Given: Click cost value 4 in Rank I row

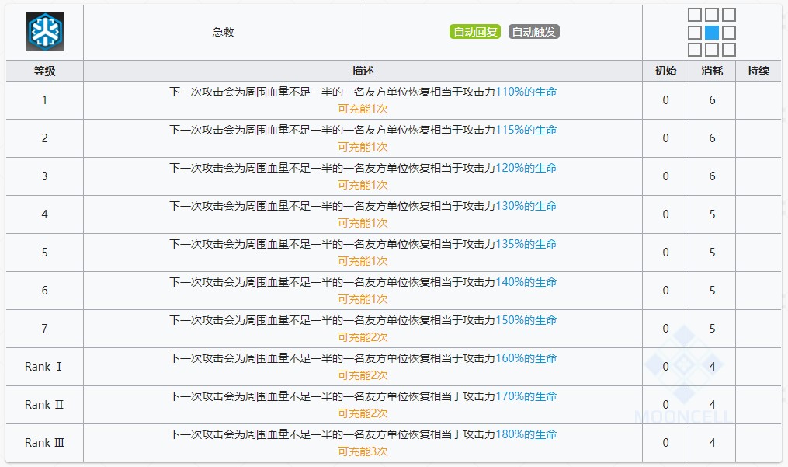Looking at the screenshot, I should (712, 367).
